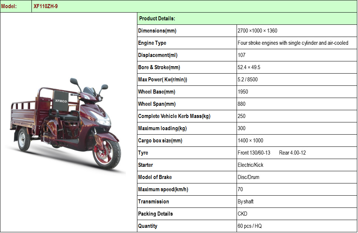This screenshot has width=358, height=233.
Task: Select the Four stroke engines description cell
Action: pos(297,43)
